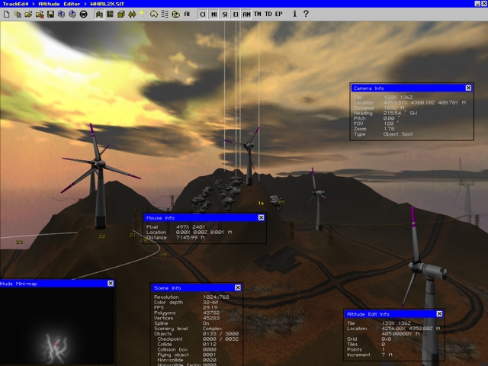This screenshot has width=488, height=366.
Task: Toggle the MI info panel button
Action: pos(213,14)
